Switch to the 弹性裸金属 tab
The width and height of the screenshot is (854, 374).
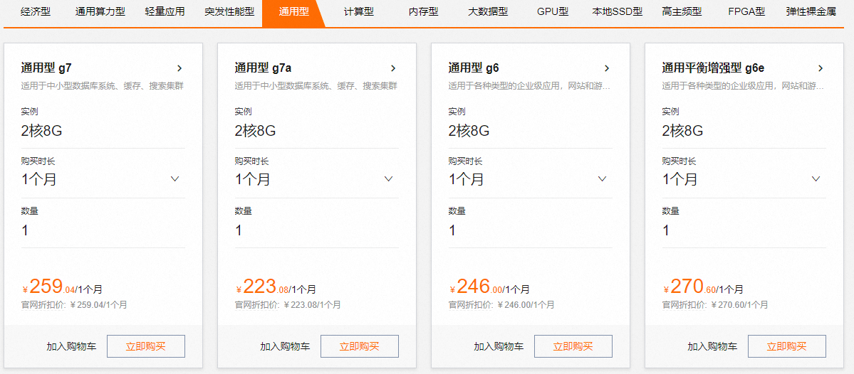811,11
